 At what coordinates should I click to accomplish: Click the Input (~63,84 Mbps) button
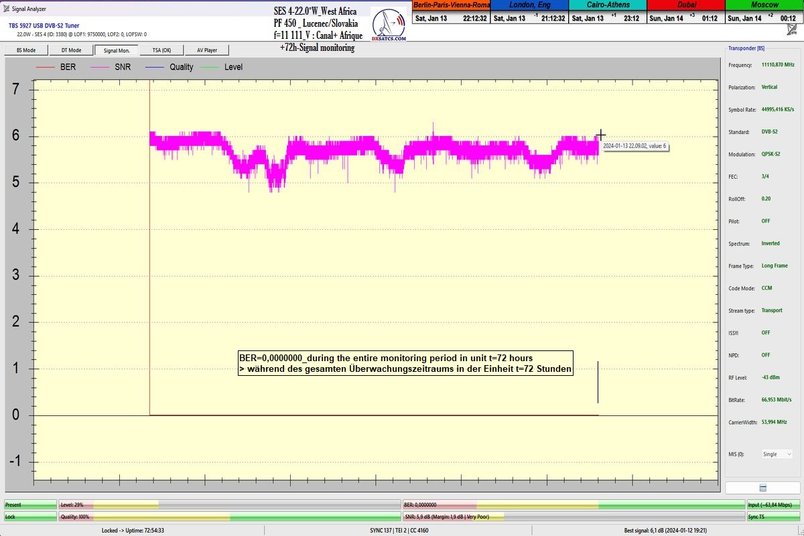point(773,505)
